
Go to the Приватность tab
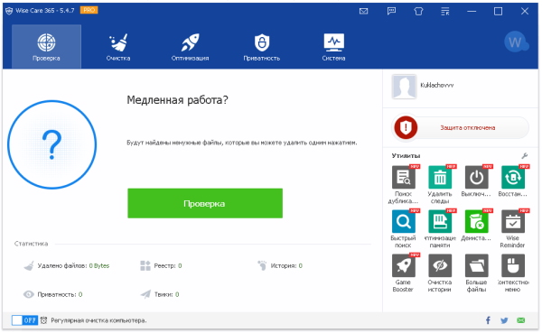262,47
